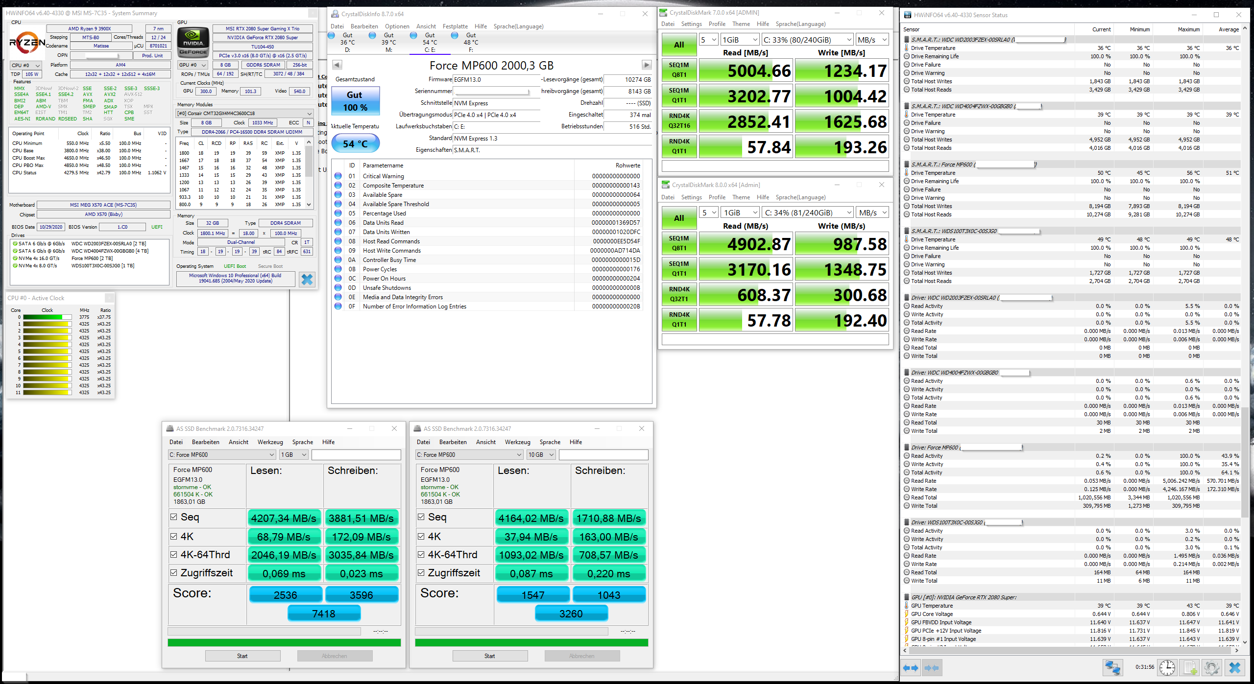Open the drive dropdown showing C: 33% (80/240GiB)
Screen dimensions: 1254x684
[807, 40]
